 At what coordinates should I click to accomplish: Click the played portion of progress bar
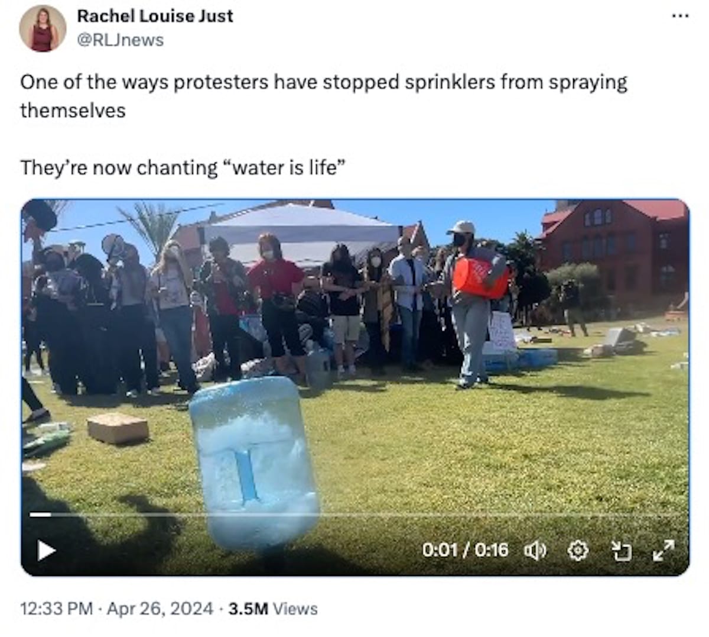click(40, 515)
